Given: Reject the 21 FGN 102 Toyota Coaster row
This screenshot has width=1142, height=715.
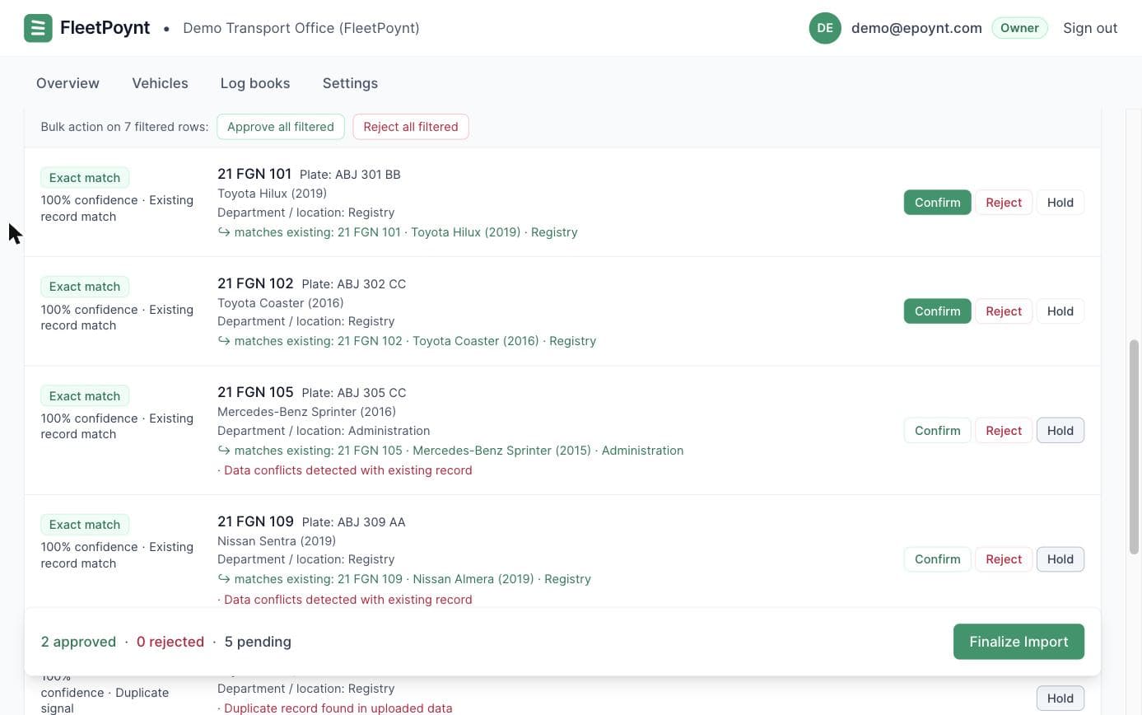Looking at the screenshot, I should (x=1004, y=311).
